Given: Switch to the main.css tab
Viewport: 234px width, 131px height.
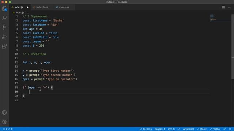Looking at the screenshot, I should 64,7.
